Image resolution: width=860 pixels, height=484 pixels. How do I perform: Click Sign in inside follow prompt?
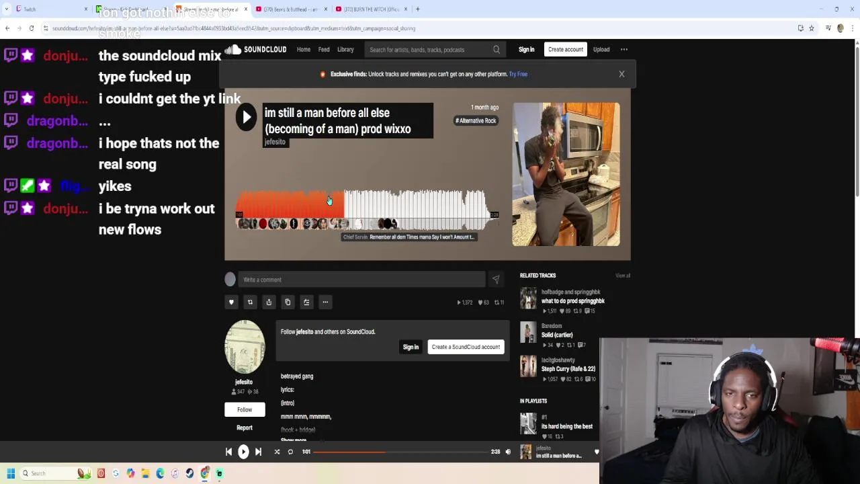click(x=411, y=347)
